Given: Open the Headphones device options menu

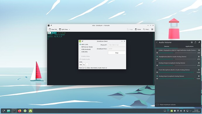Looking at the screenshot, I should 199,57.
